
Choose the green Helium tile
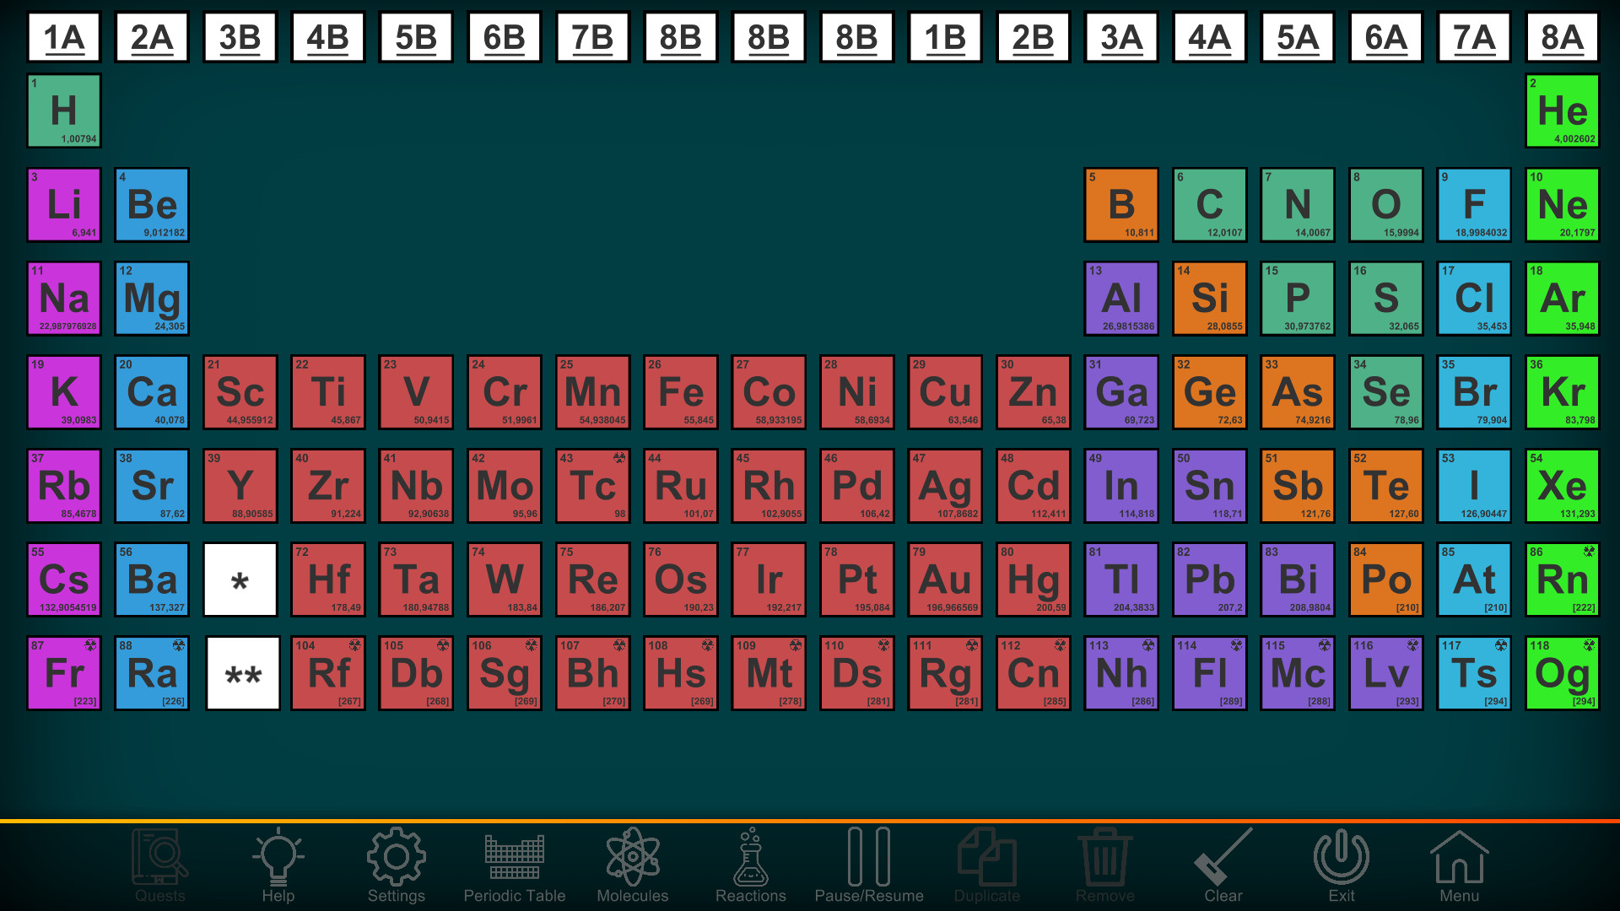(x=1562, y=111)
